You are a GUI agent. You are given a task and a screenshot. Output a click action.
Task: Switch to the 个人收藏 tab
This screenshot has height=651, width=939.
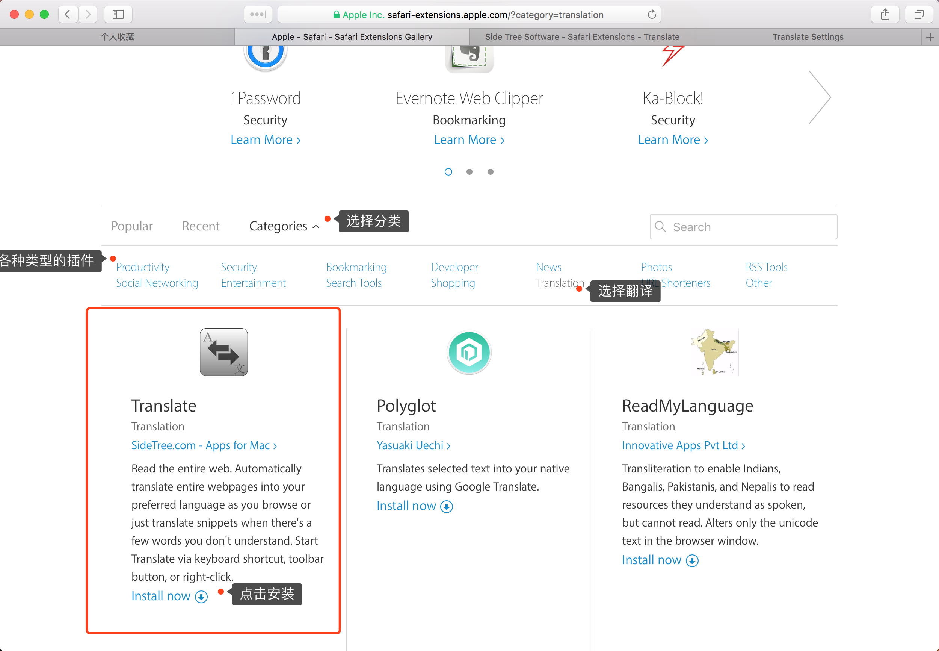(117, 37)
